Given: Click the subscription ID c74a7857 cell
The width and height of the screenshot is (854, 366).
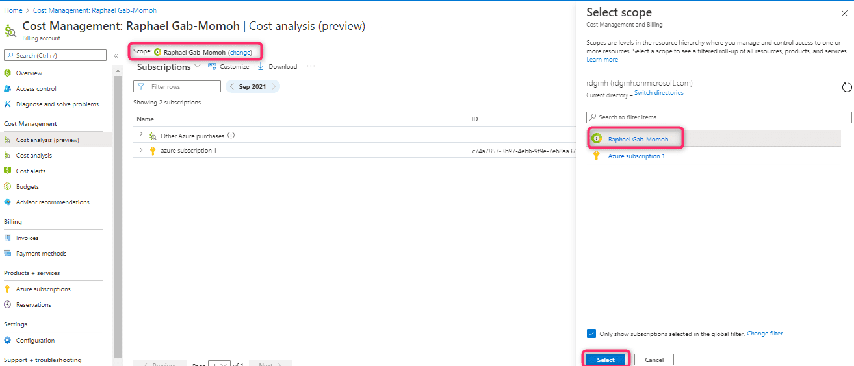Looking at the screenshot, I should point(523,151).
